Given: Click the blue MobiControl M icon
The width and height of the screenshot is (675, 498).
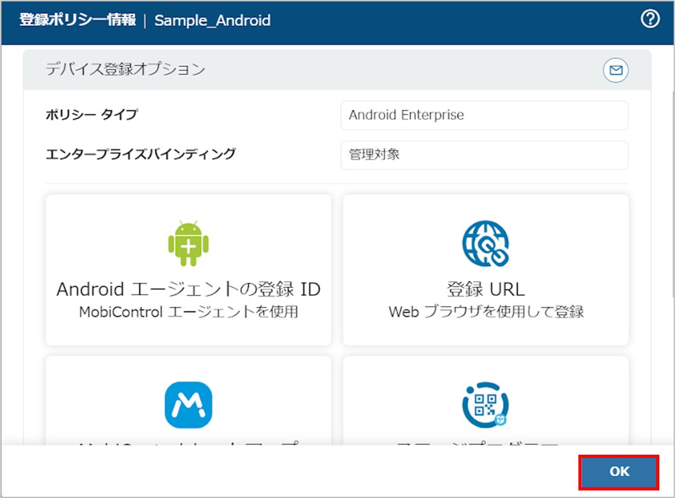Looking at the screenshot, I should click(189, 405).
